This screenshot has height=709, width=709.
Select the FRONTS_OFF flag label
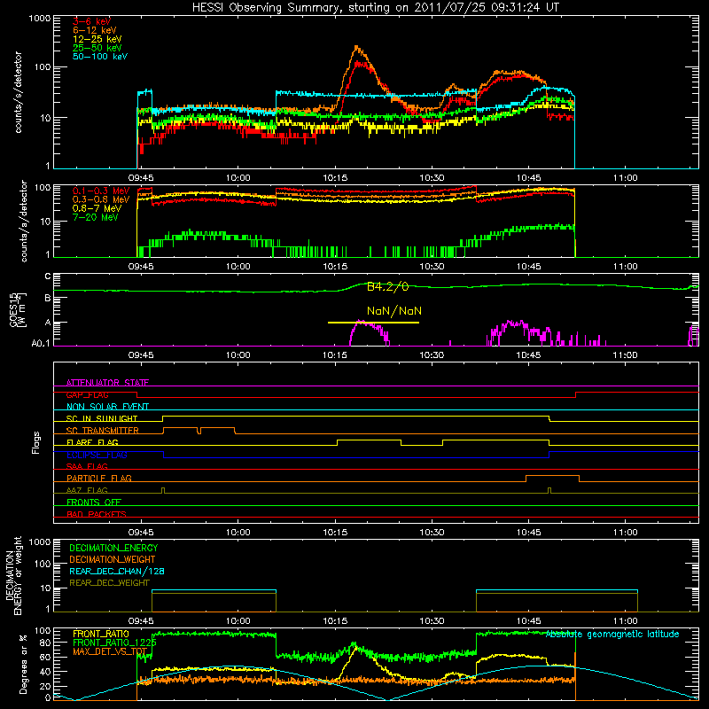[94, 502]
